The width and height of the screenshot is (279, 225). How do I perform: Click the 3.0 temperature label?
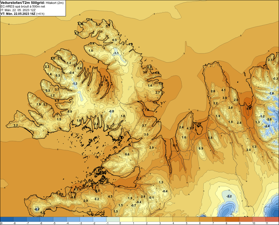click(146, 134)
